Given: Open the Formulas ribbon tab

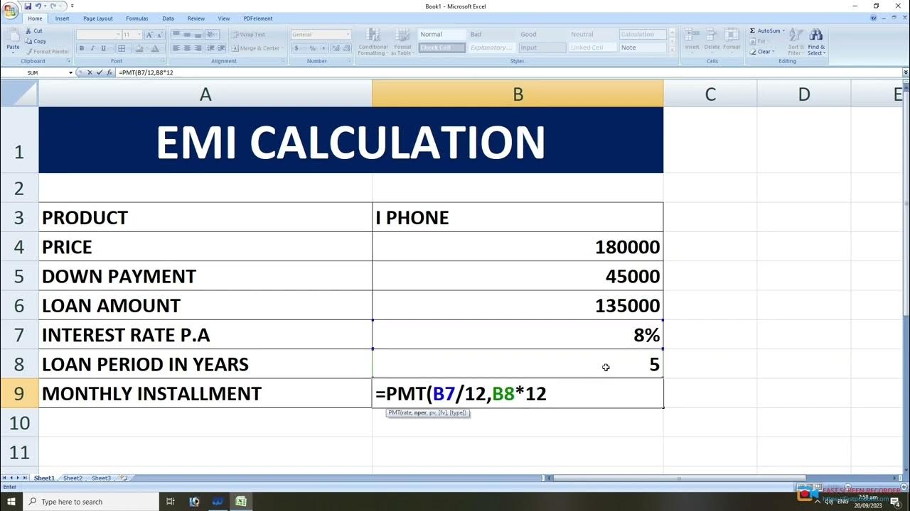Looking at the screenshot, I should (x=137, y=18).
